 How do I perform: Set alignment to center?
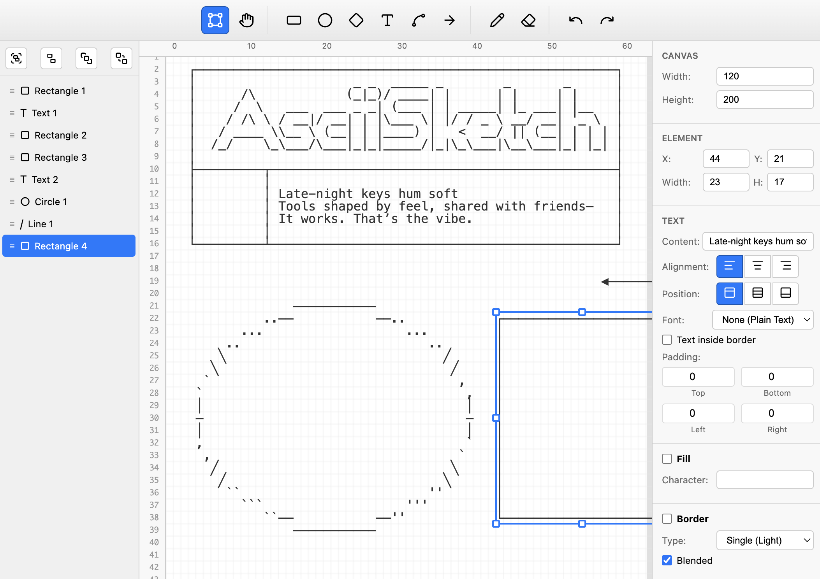[757, 266]
